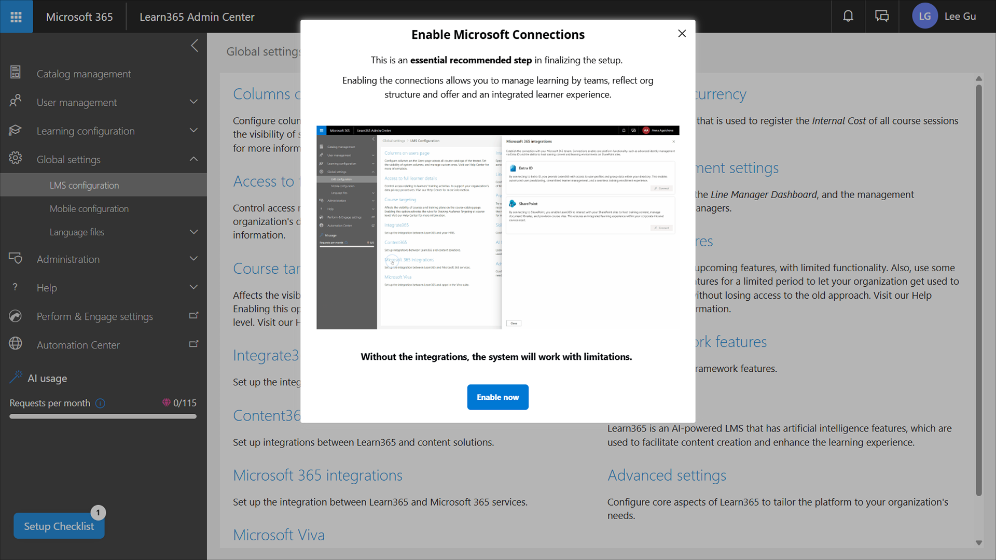Click the Learn365 Admin Center title
The width and height of the screenshot is (996, 560).
pos(197,17)
